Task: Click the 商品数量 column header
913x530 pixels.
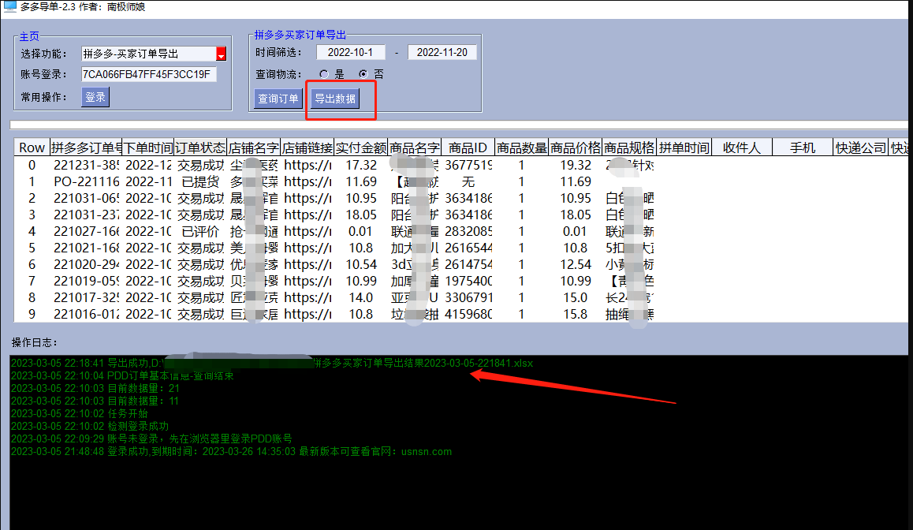Action: coord(521,148)
